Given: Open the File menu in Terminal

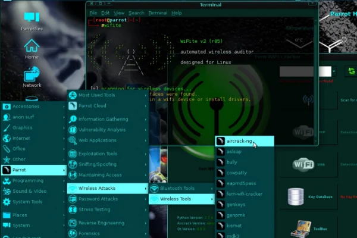Looking at the screenshot, I should 93,12.
